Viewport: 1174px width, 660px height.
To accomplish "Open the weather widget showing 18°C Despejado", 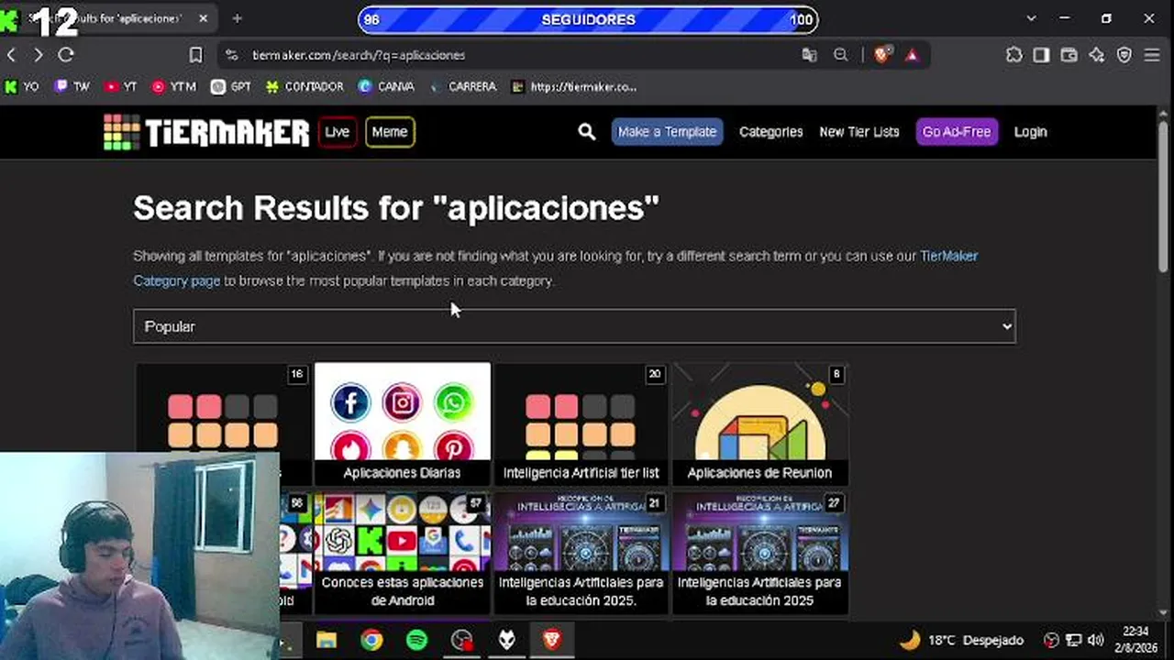I will point(961,640).
